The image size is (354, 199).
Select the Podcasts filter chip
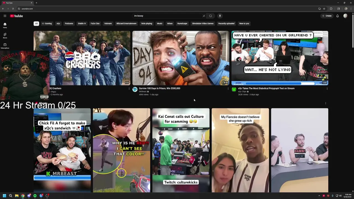(69, 23)
